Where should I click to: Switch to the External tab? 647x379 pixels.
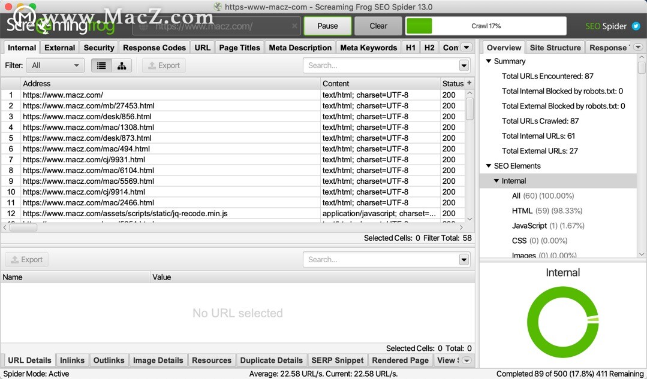[60, 47]
